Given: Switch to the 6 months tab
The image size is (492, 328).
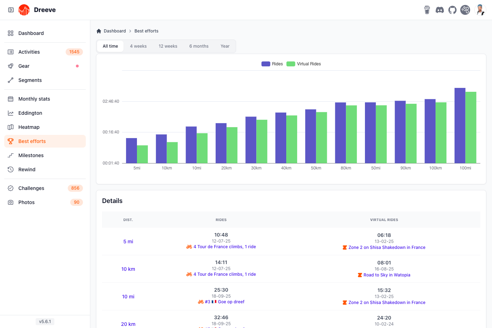Looking at the screenshot, I should [199, 46].
